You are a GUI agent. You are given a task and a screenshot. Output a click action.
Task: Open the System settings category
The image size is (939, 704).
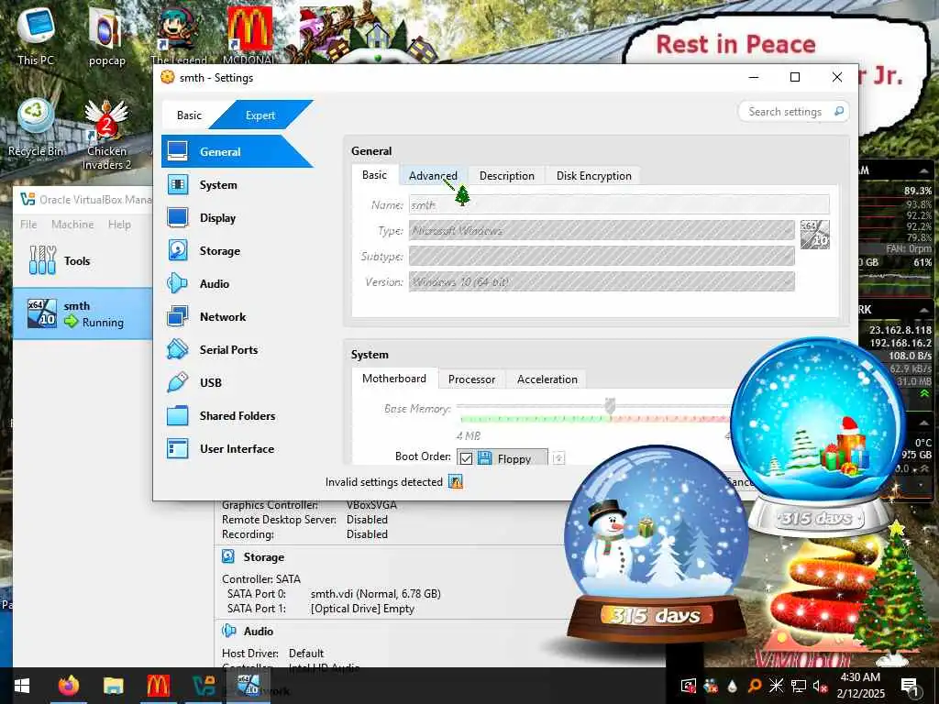click(x=218, y=185)
